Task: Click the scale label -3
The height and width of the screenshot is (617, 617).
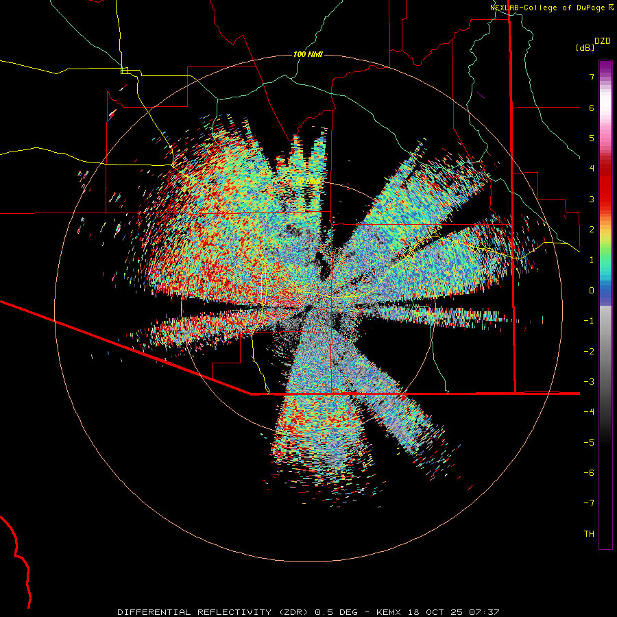Action: (x=589, y=382)
